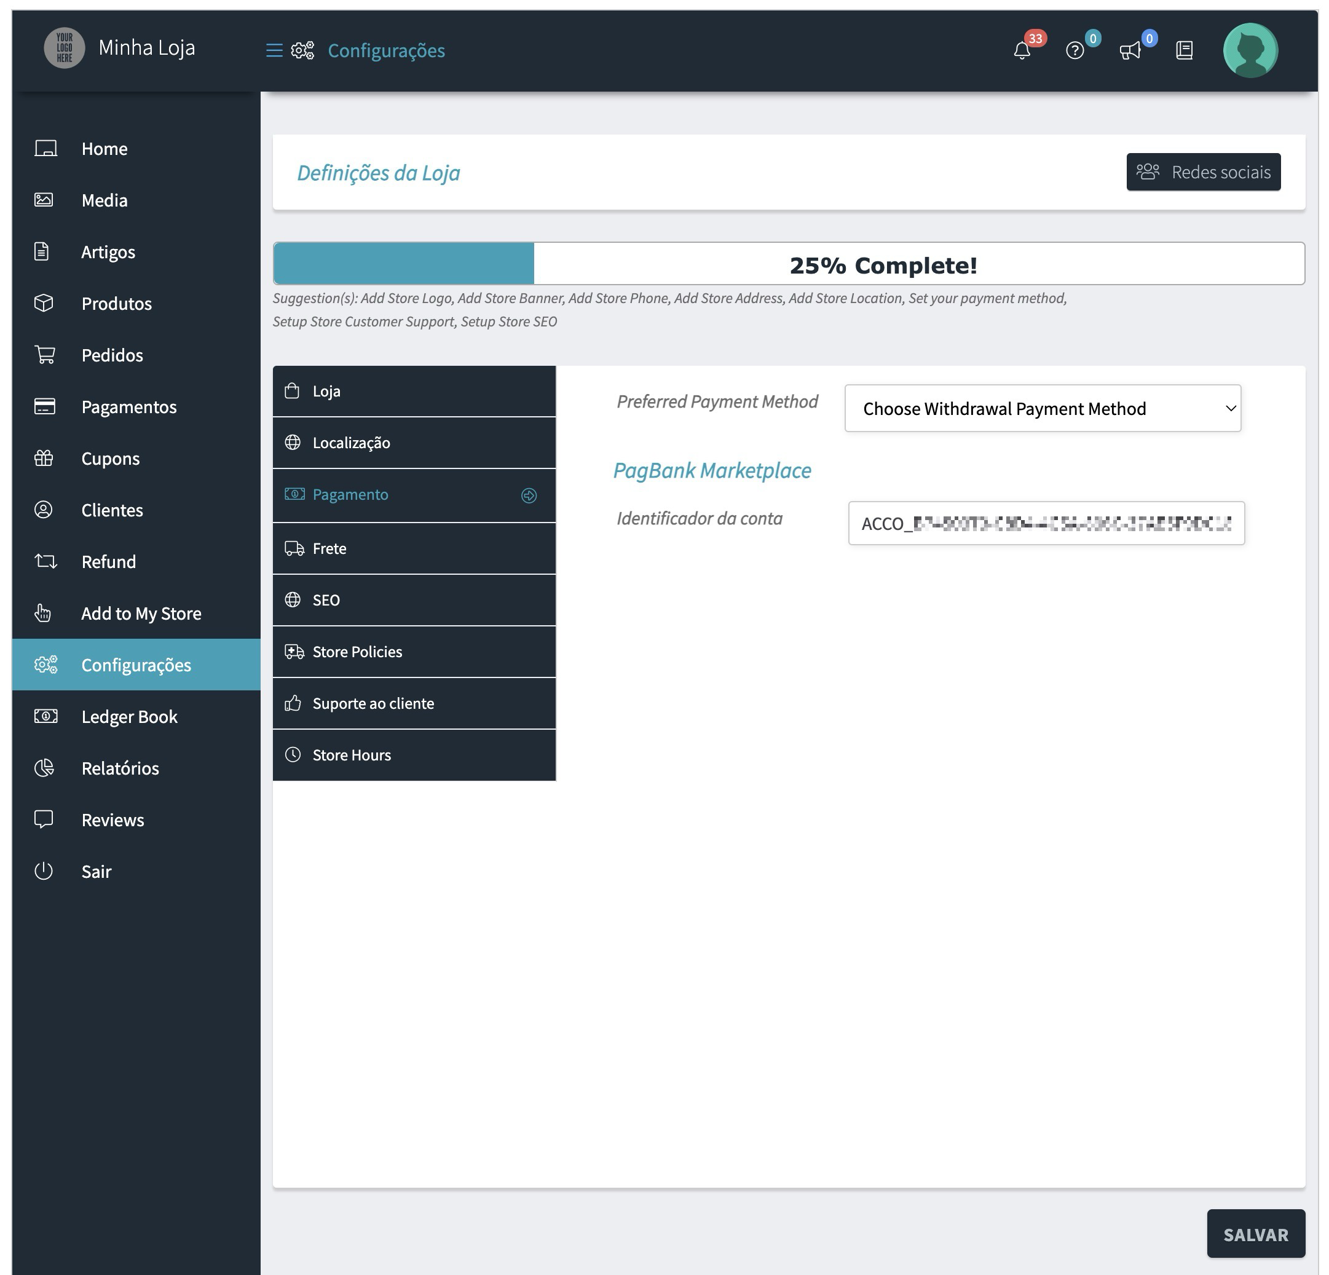Click the Relatórios pie chart icon
Viewport: 1329px width, 1275px height.
tap(44, 768)
